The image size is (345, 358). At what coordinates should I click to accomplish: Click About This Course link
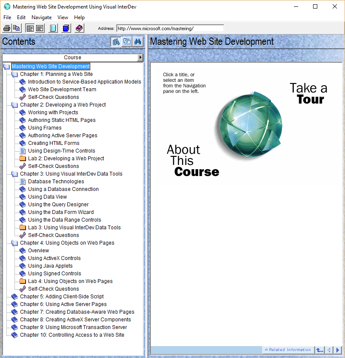[x=193, y=161]
